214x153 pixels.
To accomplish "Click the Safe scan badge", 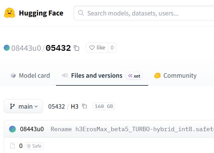I will tap(34, 146).
